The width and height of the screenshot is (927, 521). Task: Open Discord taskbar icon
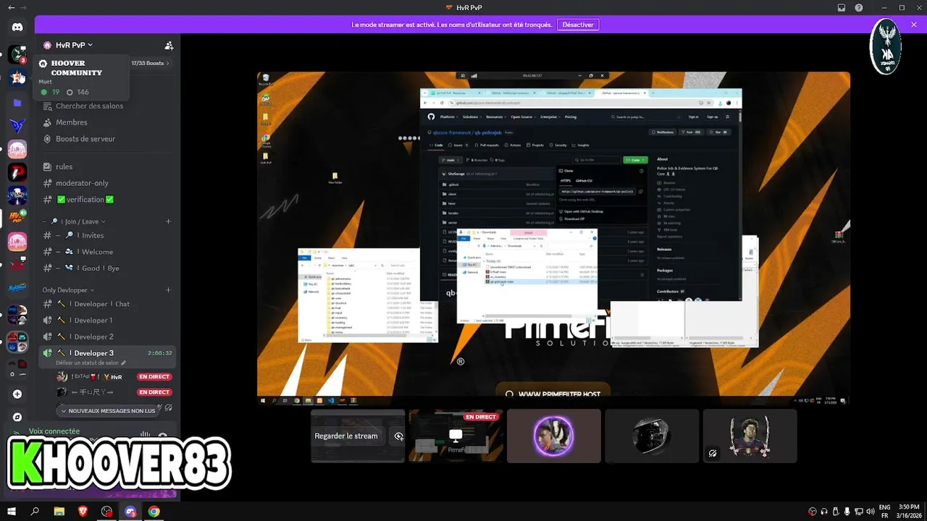[130, 511]
